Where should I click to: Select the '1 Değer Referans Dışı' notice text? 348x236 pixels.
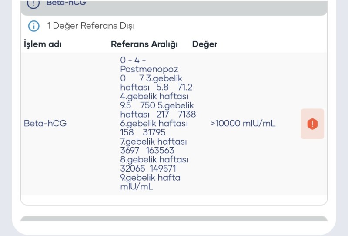click(x=90, y=26)
